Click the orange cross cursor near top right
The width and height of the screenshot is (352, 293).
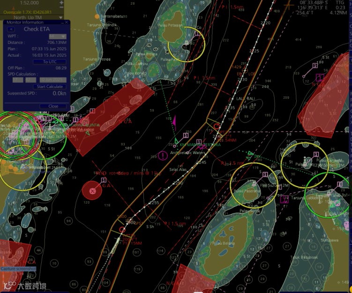point(289,6)
